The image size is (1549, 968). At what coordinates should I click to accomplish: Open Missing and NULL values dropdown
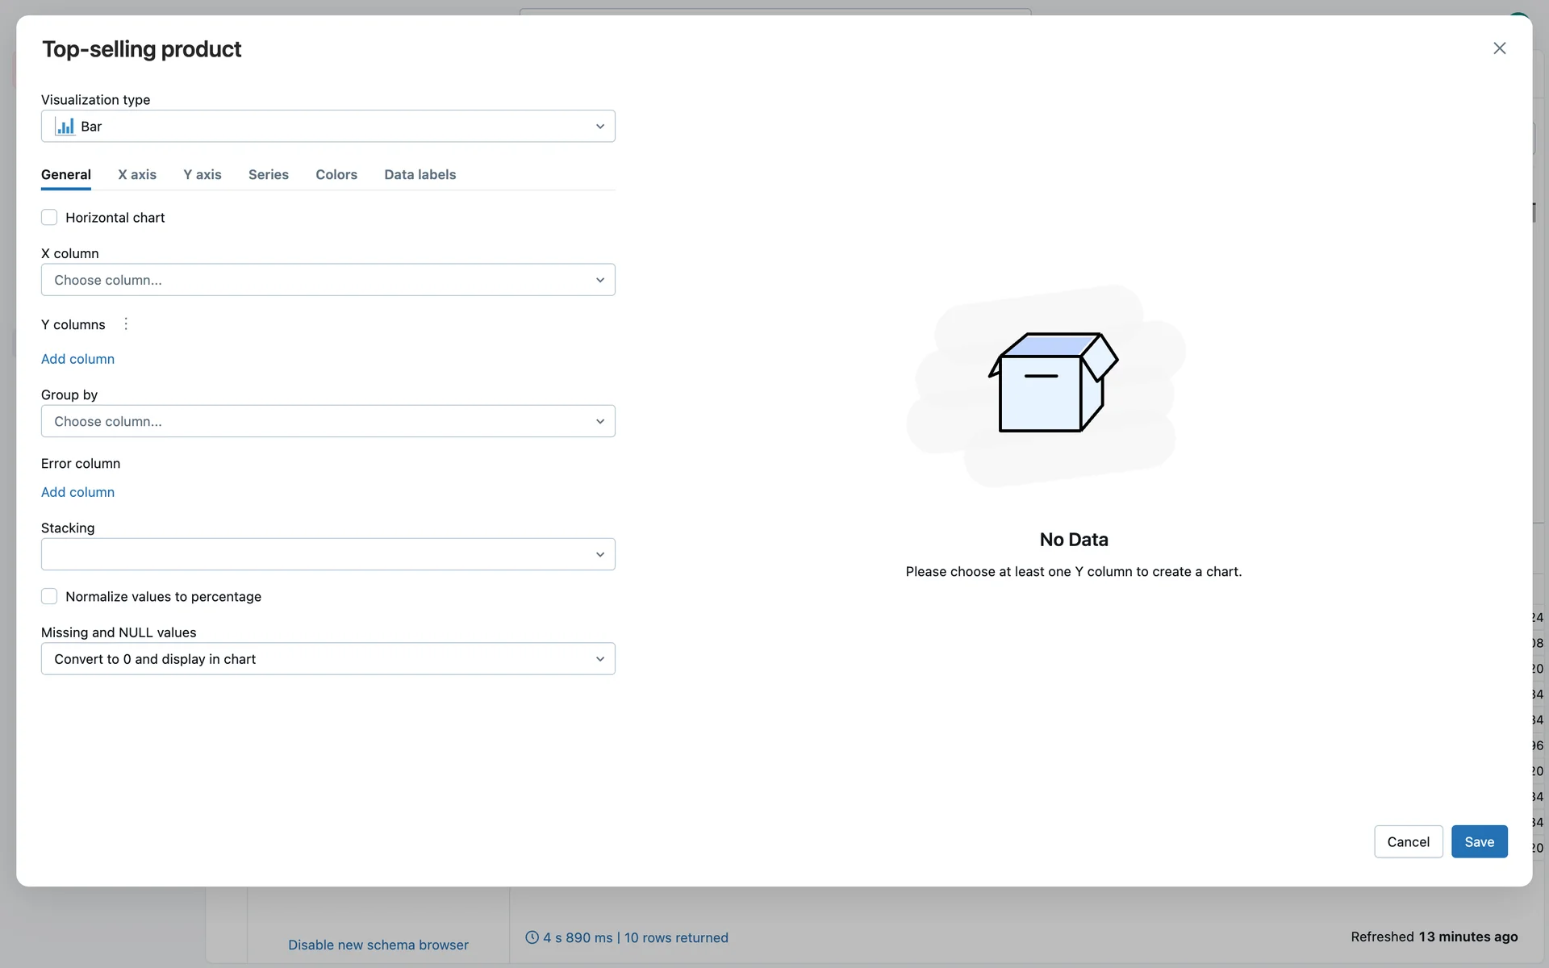[x=328, y=659]
